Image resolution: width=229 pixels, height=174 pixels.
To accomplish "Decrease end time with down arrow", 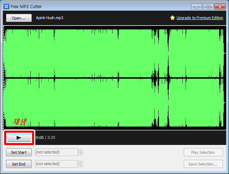I will coord(81,165).
